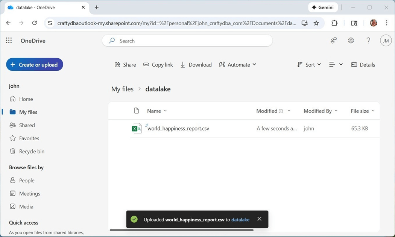Open the OneDrive app launcher grid
The height and width of the screenshot is (237, 395).
tap(9, 41)
